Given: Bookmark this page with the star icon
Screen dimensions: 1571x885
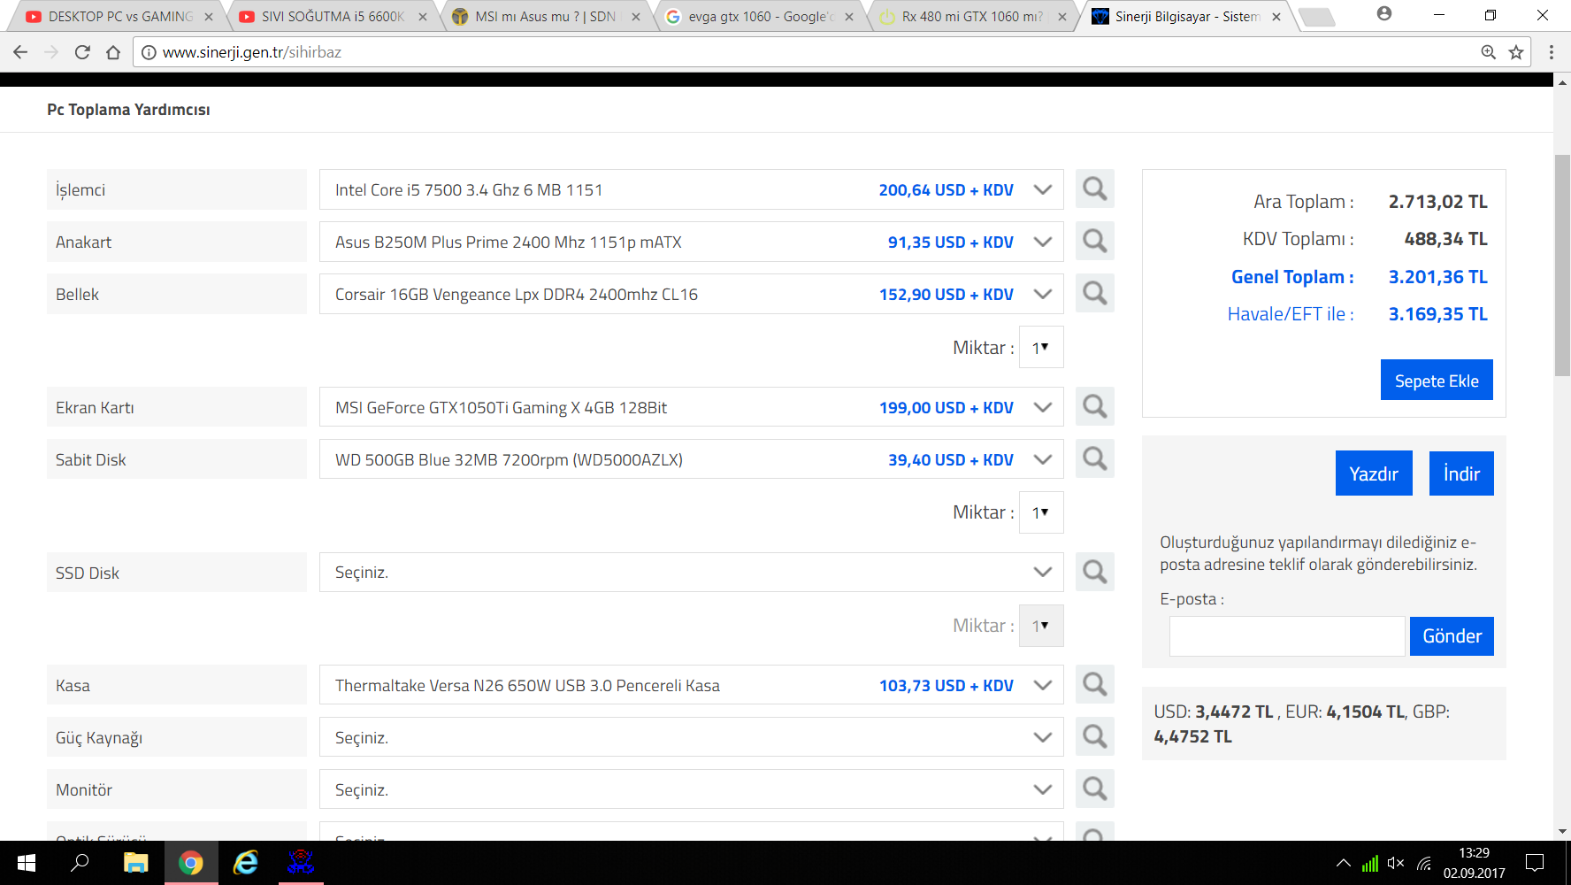Looking at the screenshot, I should pyautogui.click(x=1516, y=52).
